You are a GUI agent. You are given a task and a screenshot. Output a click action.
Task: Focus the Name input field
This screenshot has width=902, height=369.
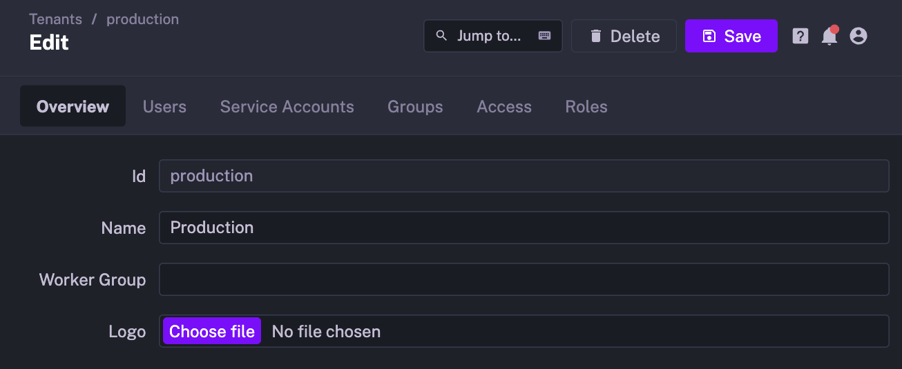tap(524, 228)
